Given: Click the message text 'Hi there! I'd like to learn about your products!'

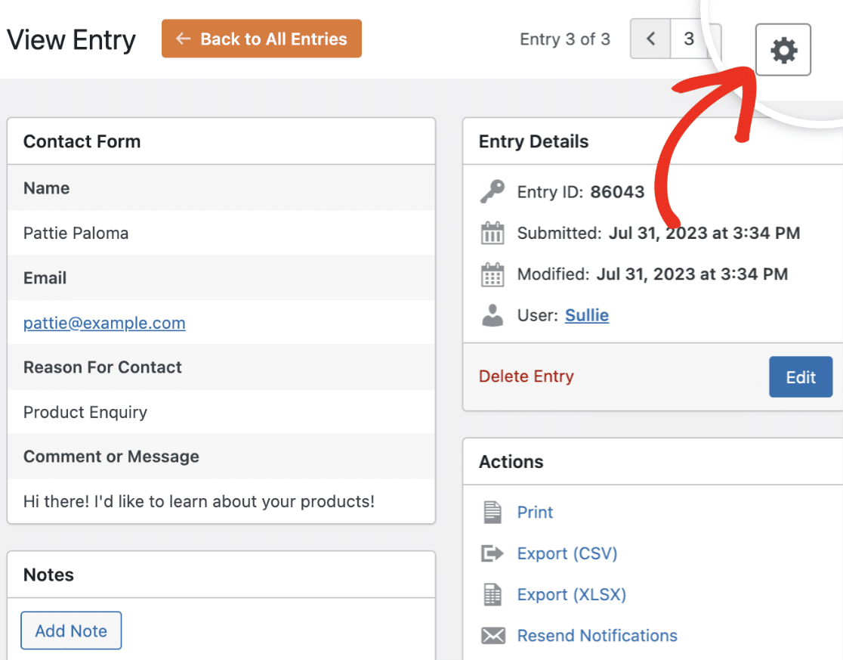Looking at the screenshot, I should [x=199, y=501].
